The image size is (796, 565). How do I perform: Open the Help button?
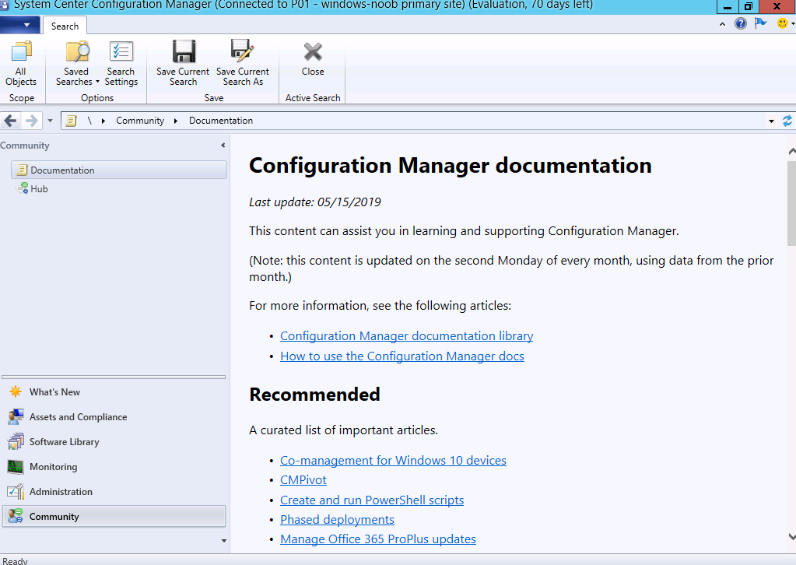pos(741,23)
